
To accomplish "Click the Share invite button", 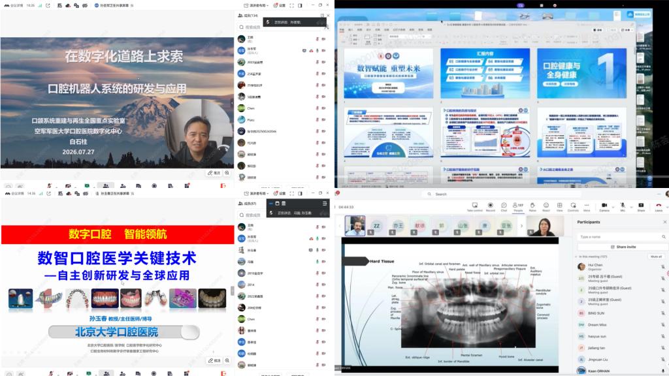I will pos(623,247).
